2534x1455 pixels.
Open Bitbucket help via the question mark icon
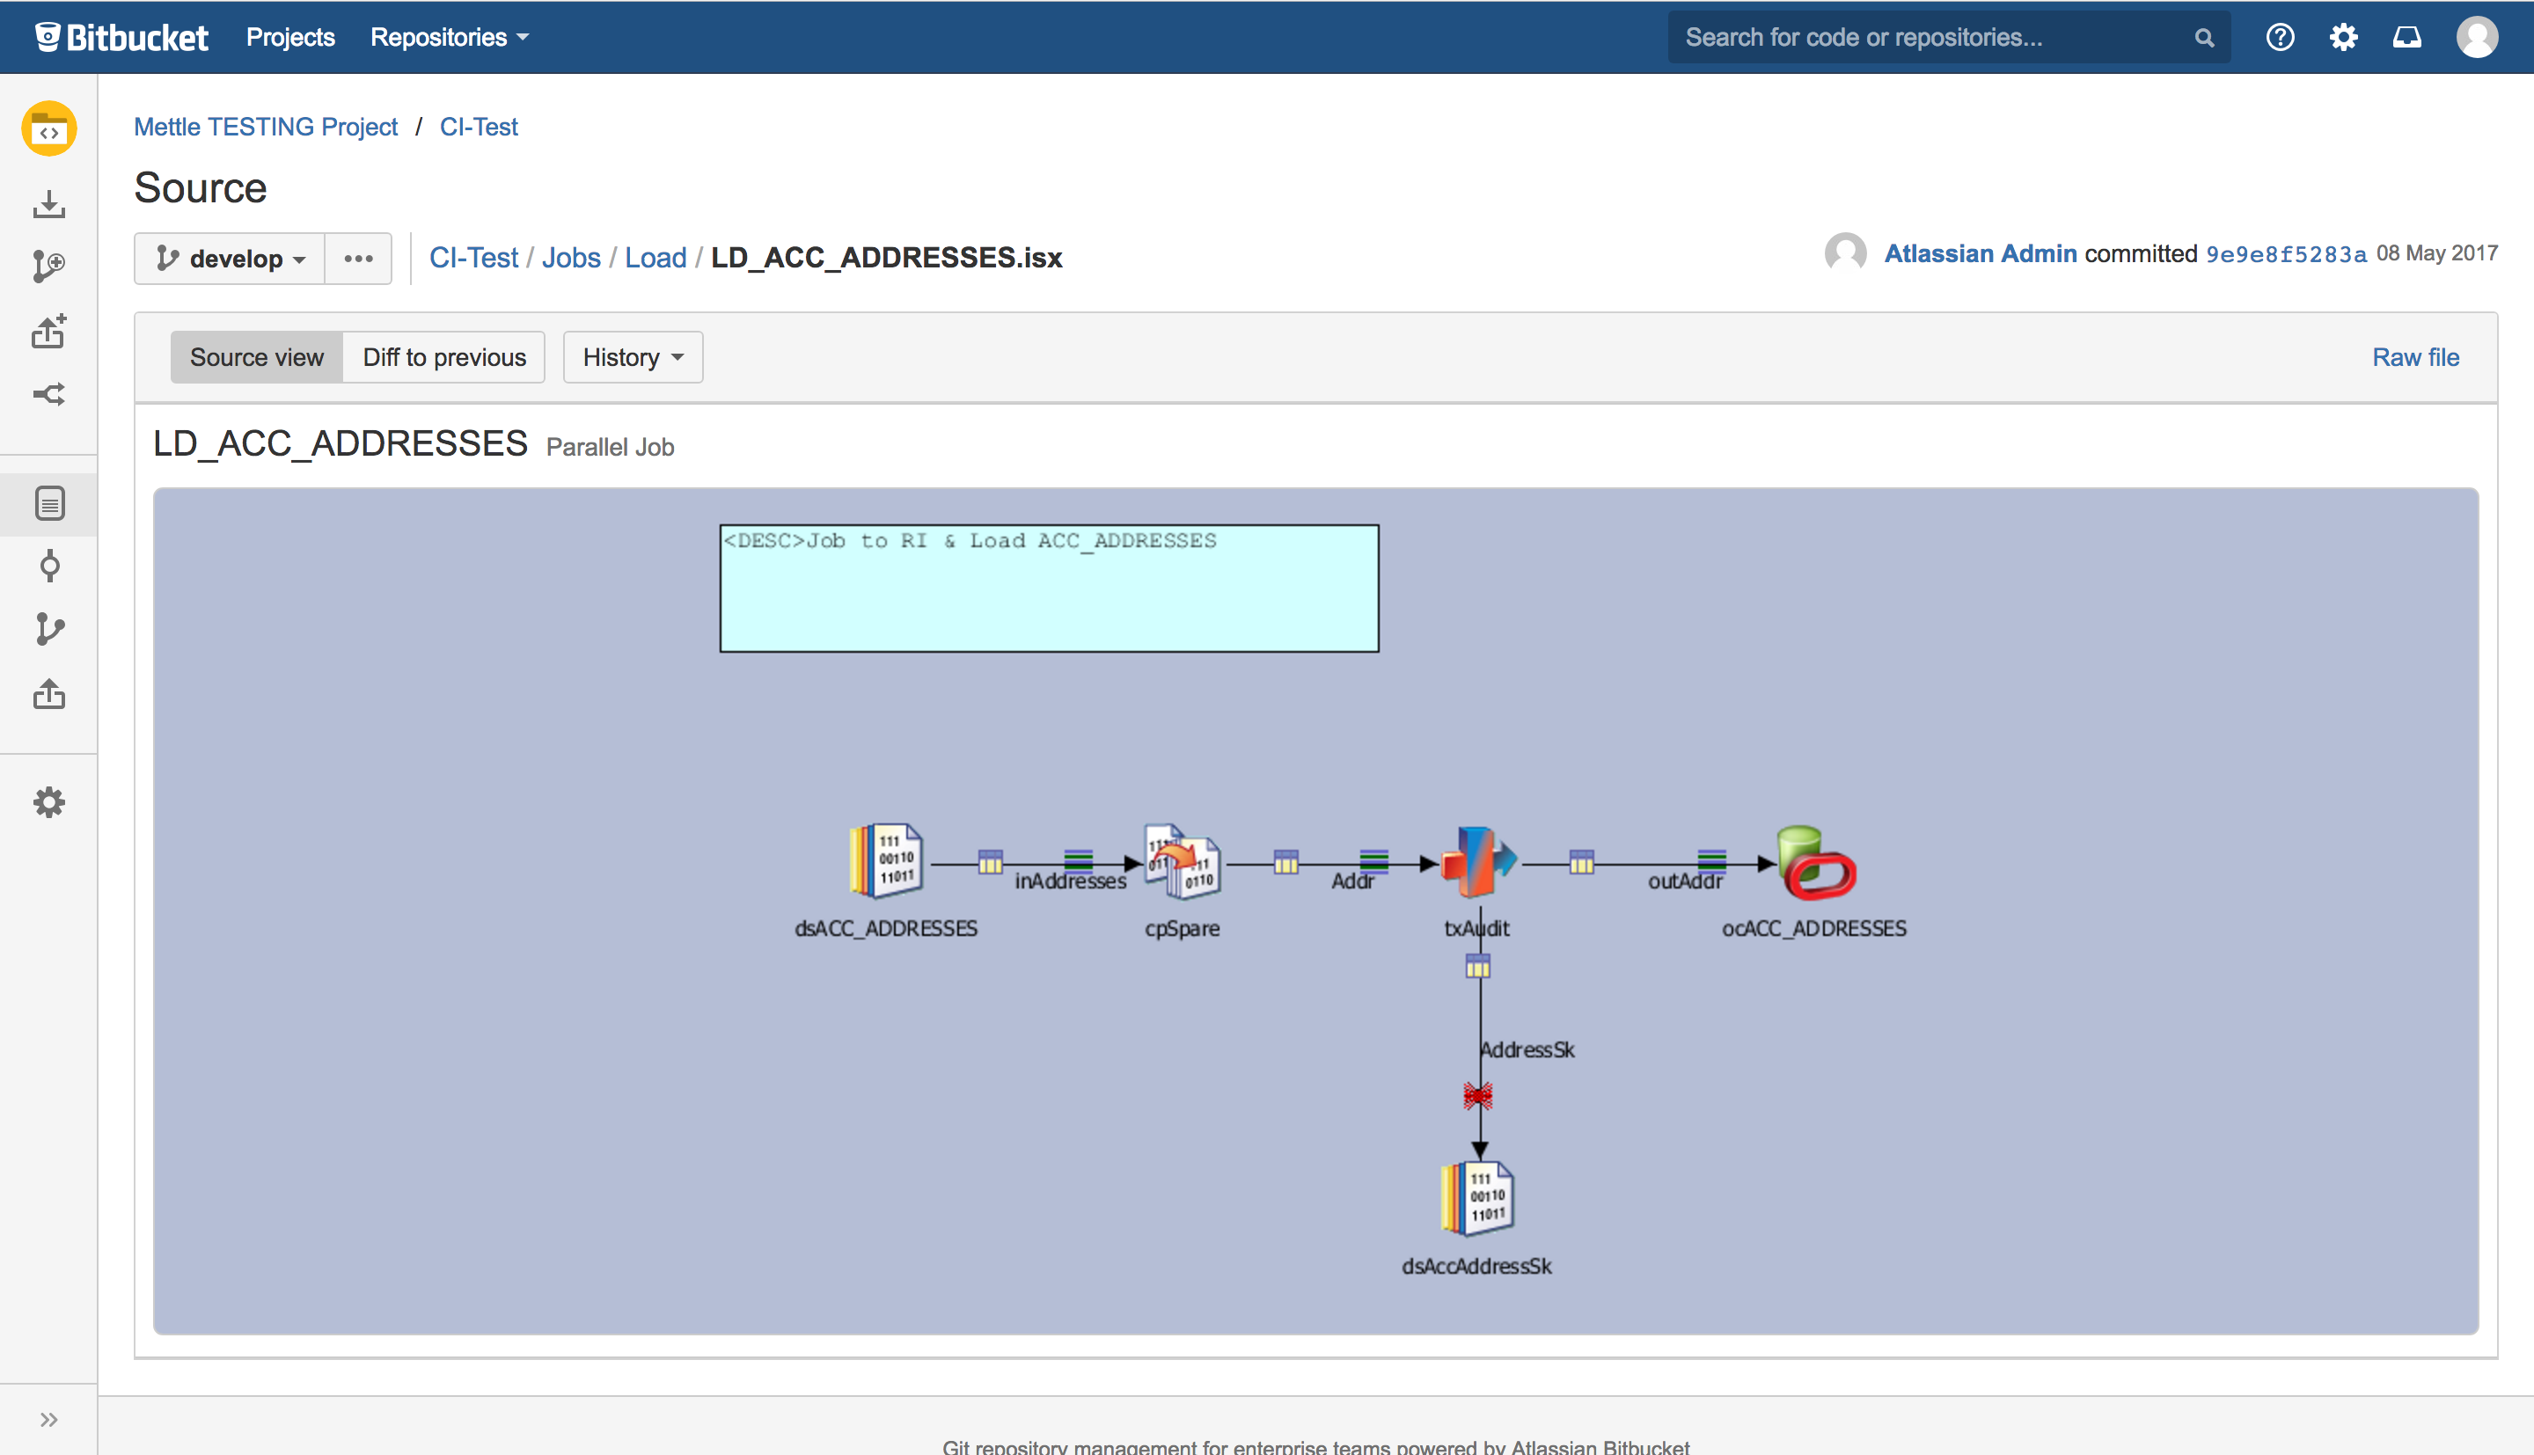pyautogui.click(x=2281, y=37)
